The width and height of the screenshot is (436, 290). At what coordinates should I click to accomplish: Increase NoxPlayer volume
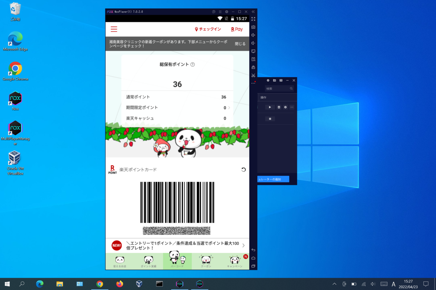(x=253, y=35)
